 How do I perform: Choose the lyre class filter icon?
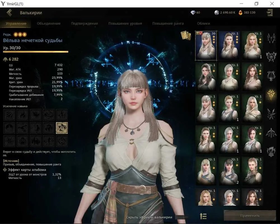[x=271, y=75]
